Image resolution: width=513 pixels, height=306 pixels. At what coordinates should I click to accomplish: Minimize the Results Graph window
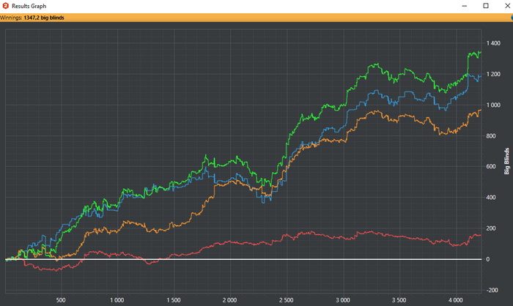coord(464,6)
